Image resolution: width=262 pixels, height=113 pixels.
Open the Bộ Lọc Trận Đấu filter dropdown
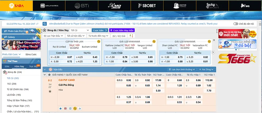click(53, 36)
